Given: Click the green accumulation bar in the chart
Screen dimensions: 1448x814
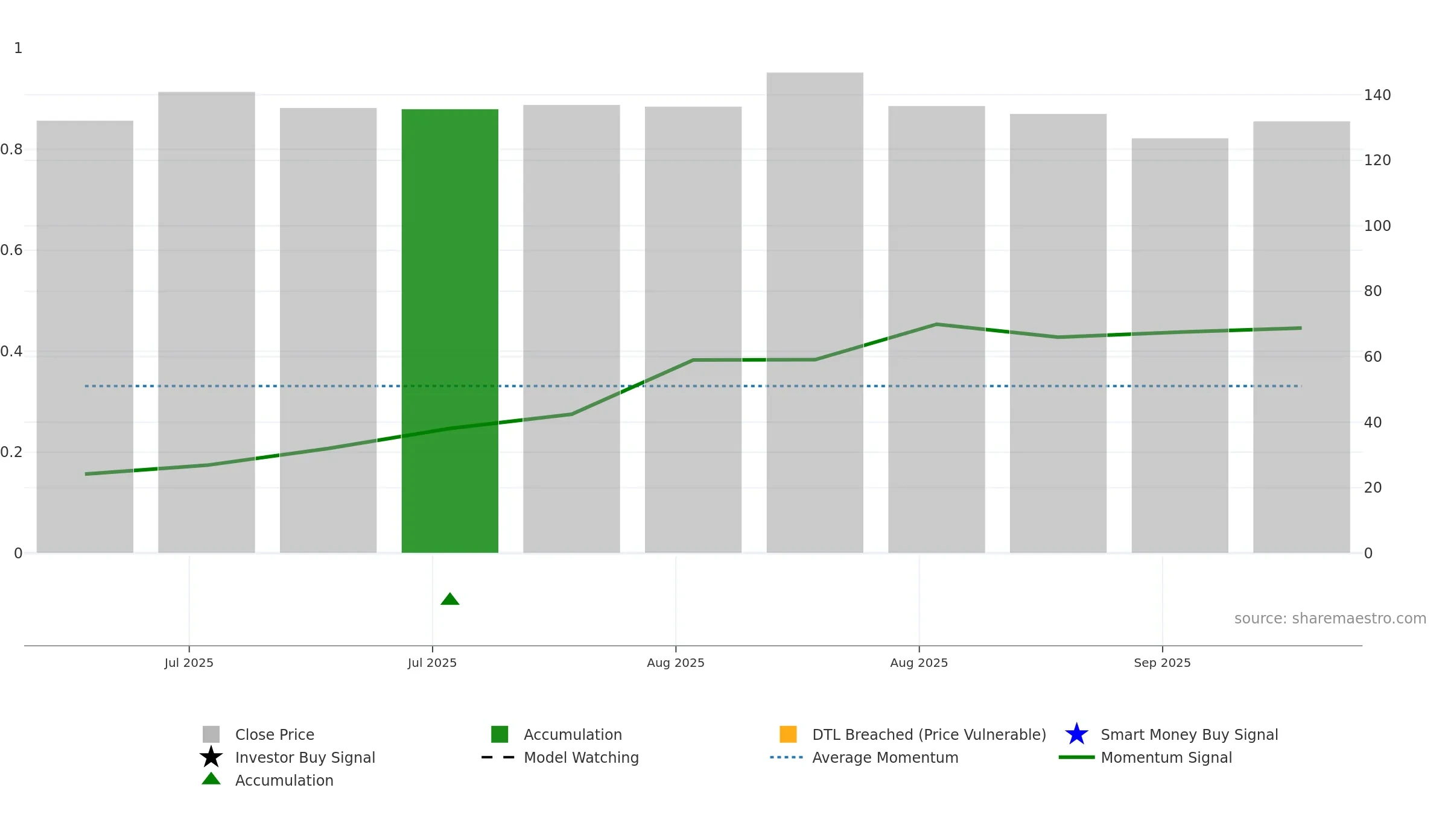Looking at the screenshot, I should [450, 330].
